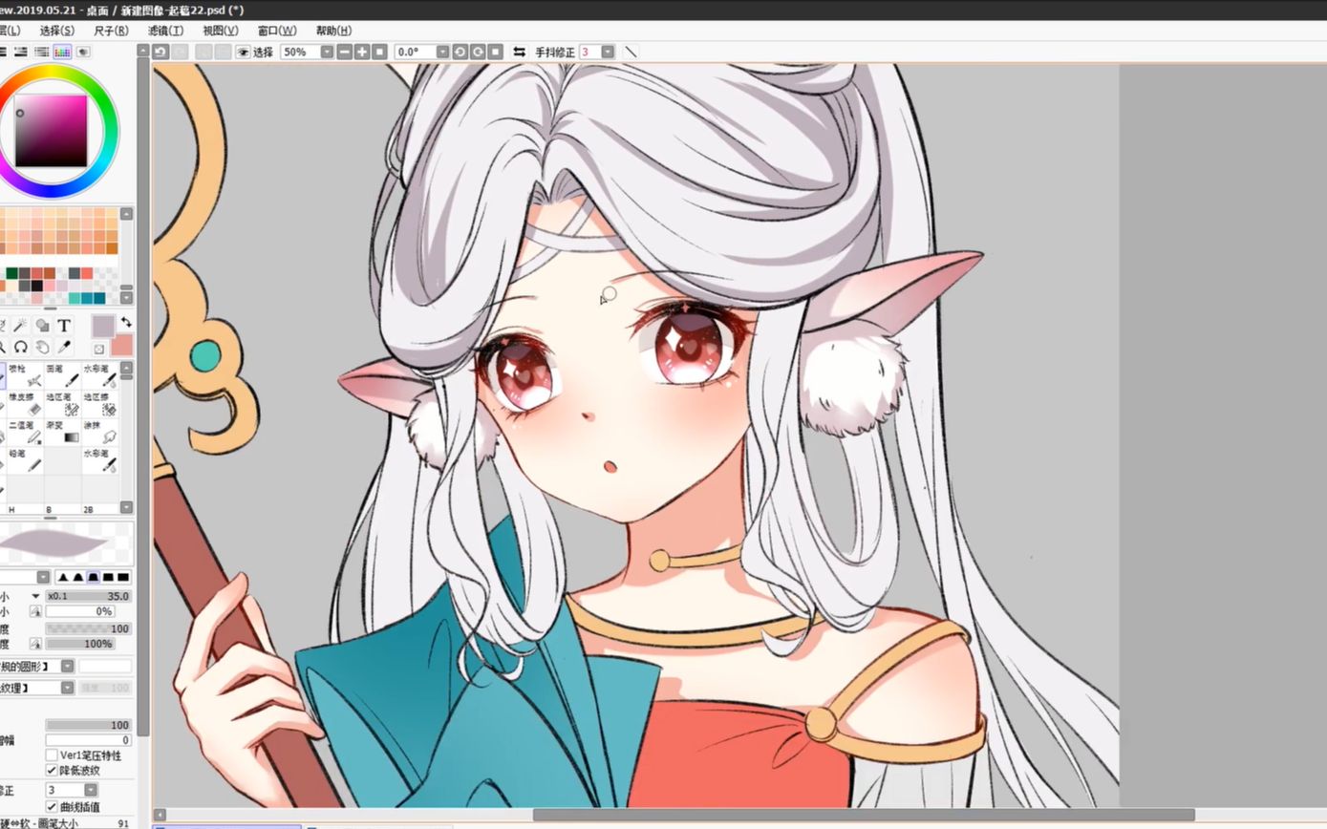Viewport: 1327px width, 829px height.
Task: Reset zoom with square button after plus
Action: pos(379,52)
